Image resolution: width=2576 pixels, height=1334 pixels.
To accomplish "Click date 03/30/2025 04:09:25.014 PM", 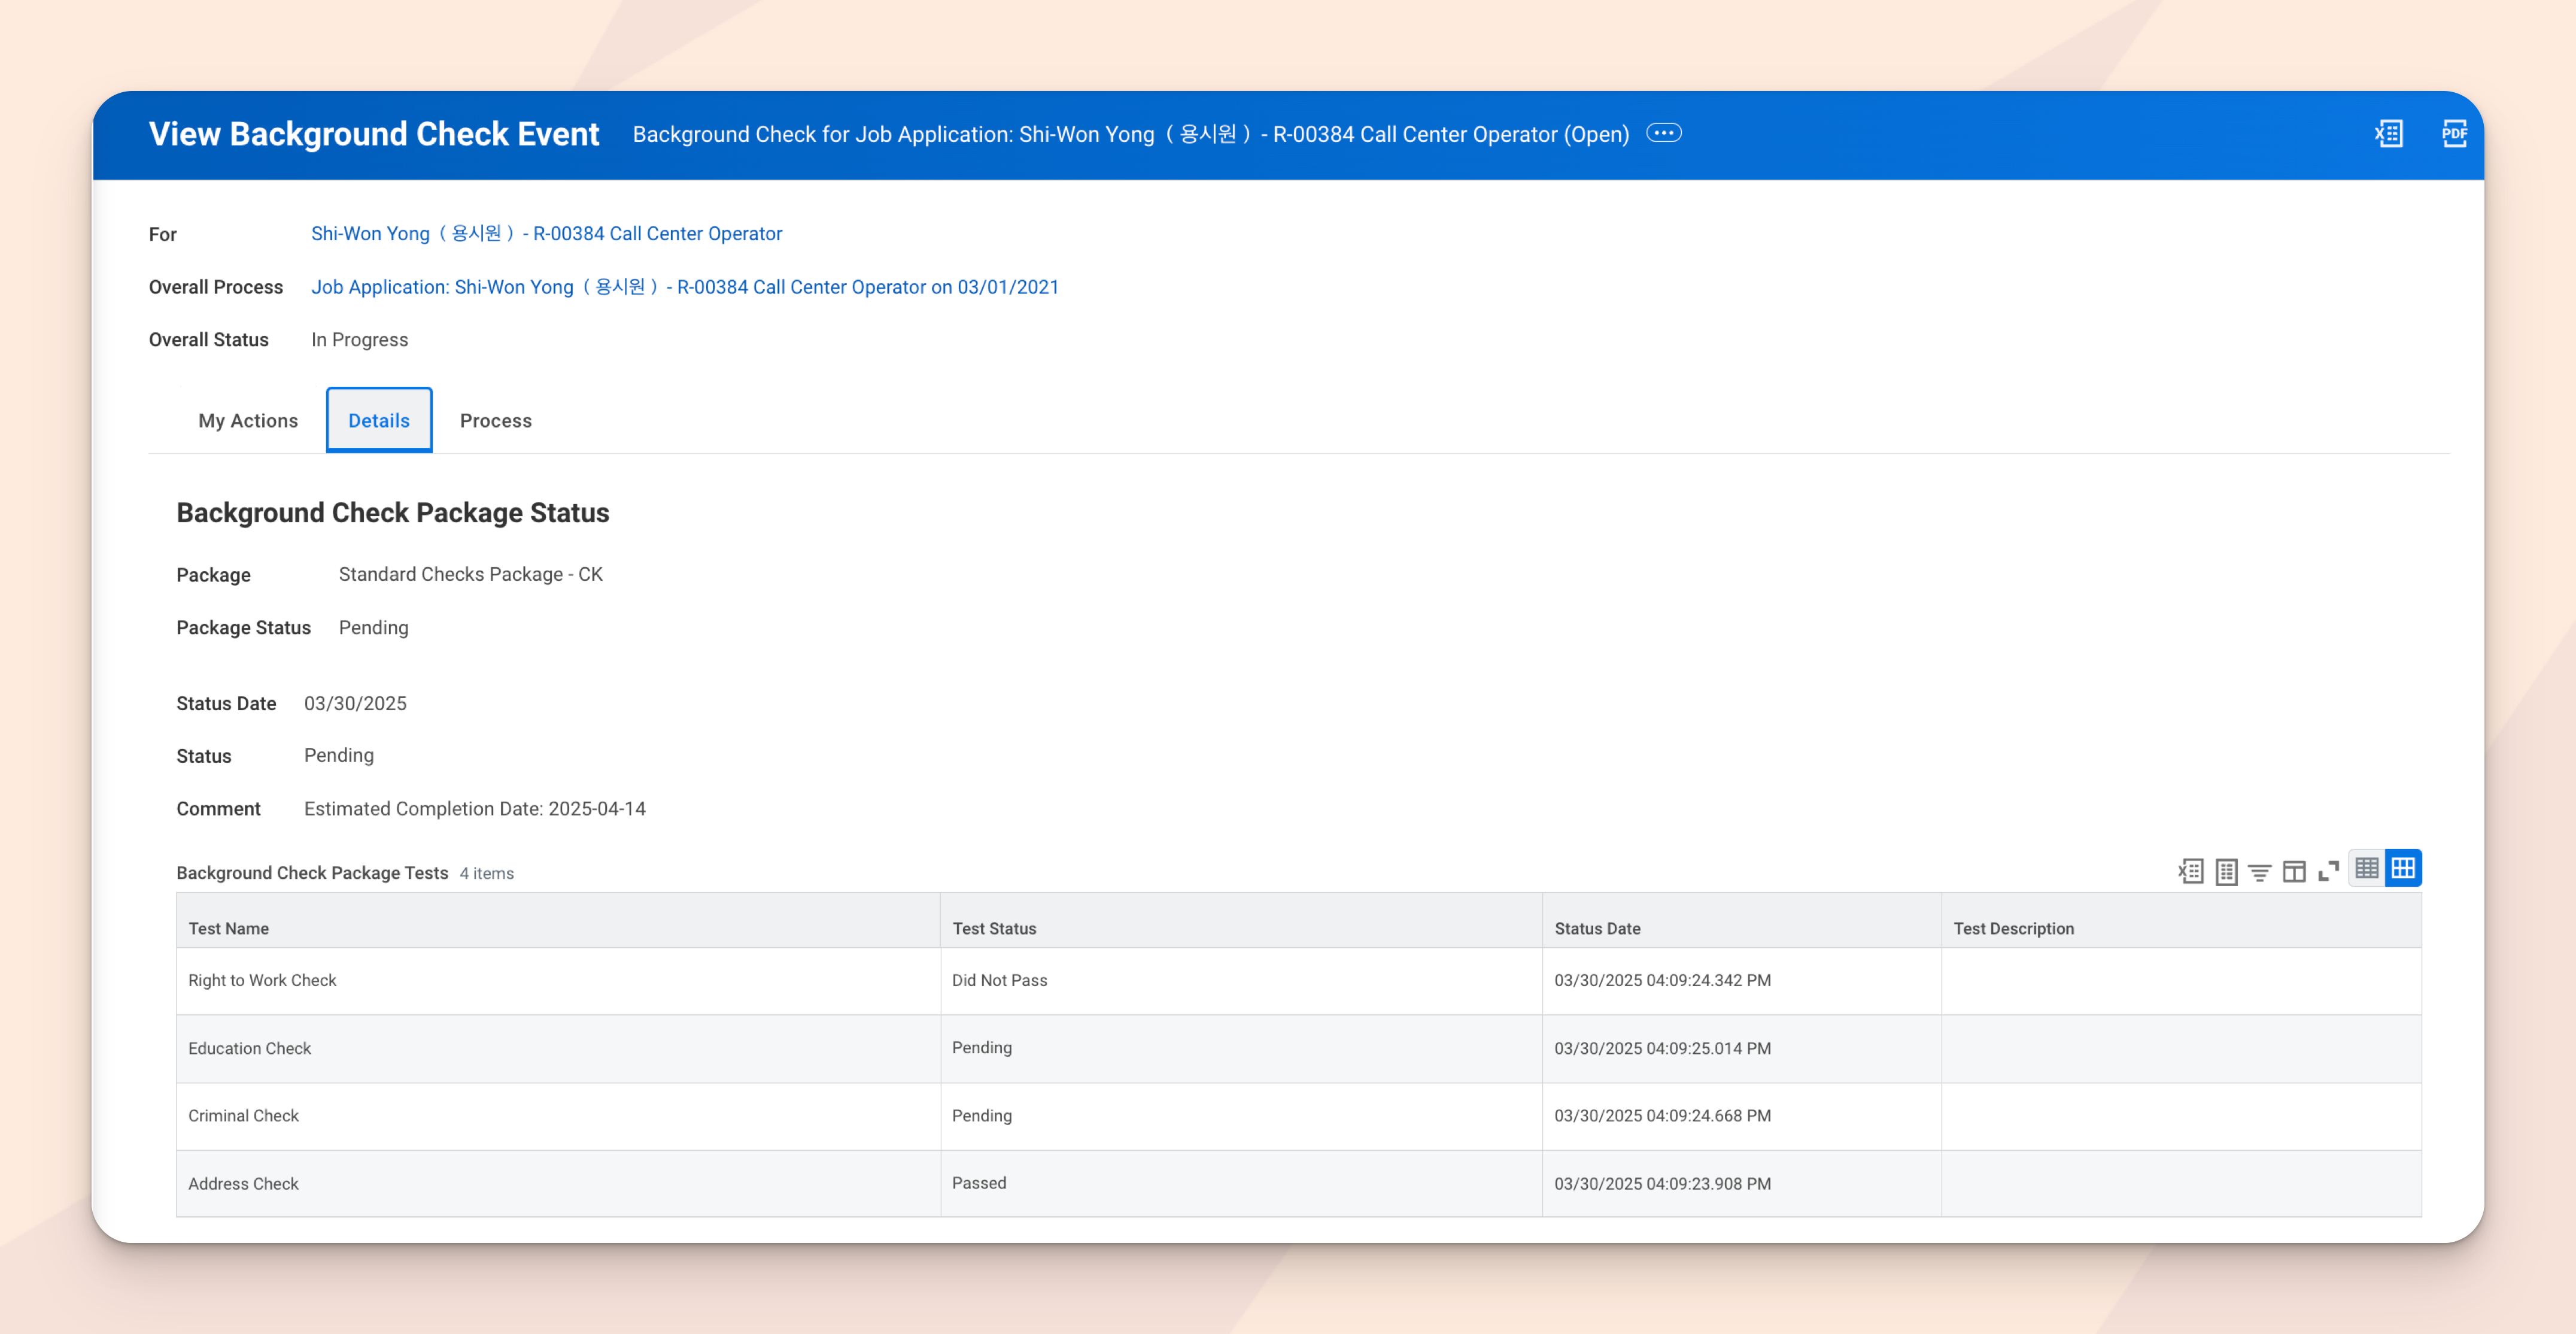I will coord(1662,1049).
